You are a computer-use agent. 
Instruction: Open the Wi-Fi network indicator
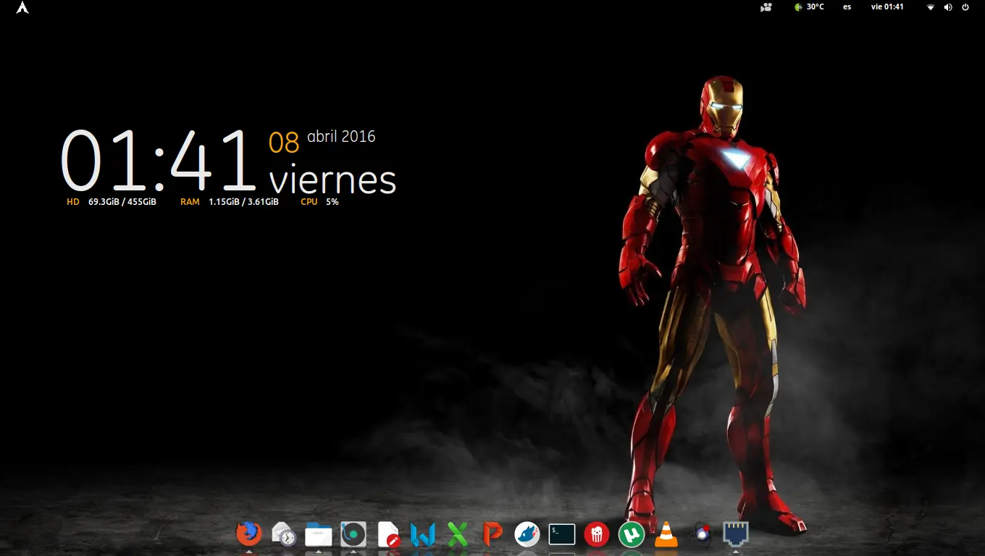(931, 7)
